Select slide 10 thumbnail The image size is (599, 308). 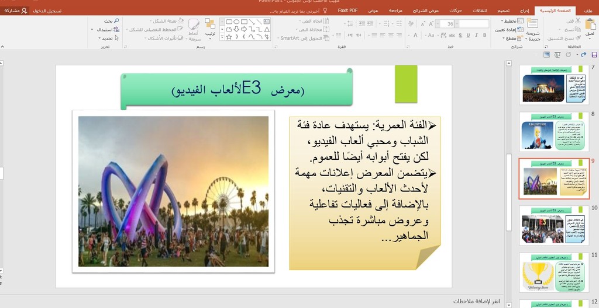point(553,225)
